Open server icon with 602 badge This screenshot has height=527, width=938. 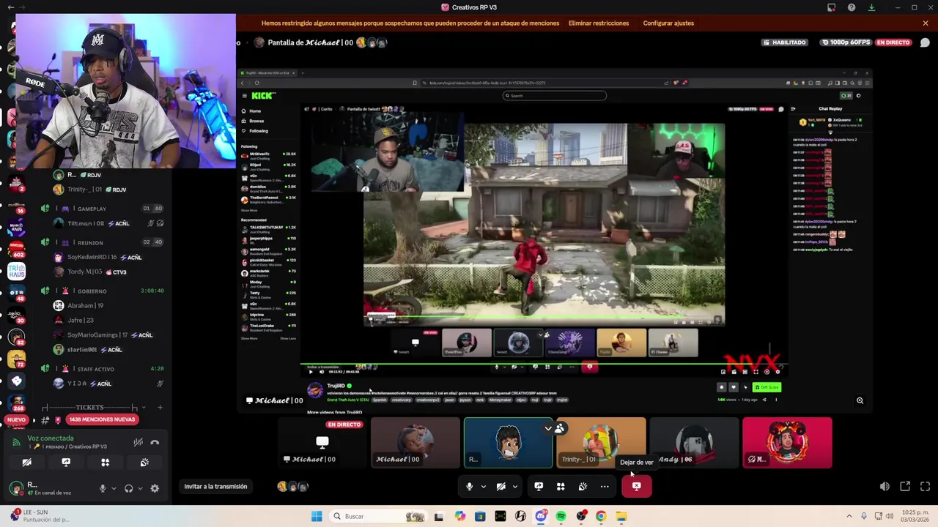(x=16, y=247)
